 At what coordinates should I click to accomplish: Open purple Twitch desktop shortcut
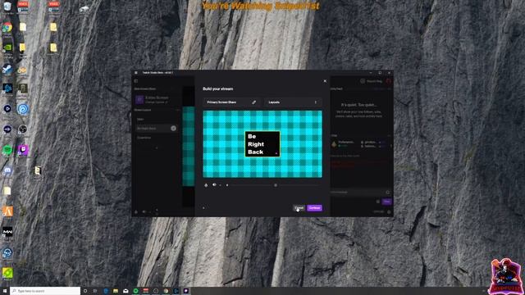[23, 150]
